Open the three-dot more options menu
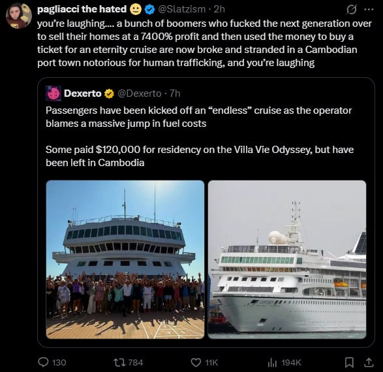Screen dimensions: 383x372 click(369, 10)
